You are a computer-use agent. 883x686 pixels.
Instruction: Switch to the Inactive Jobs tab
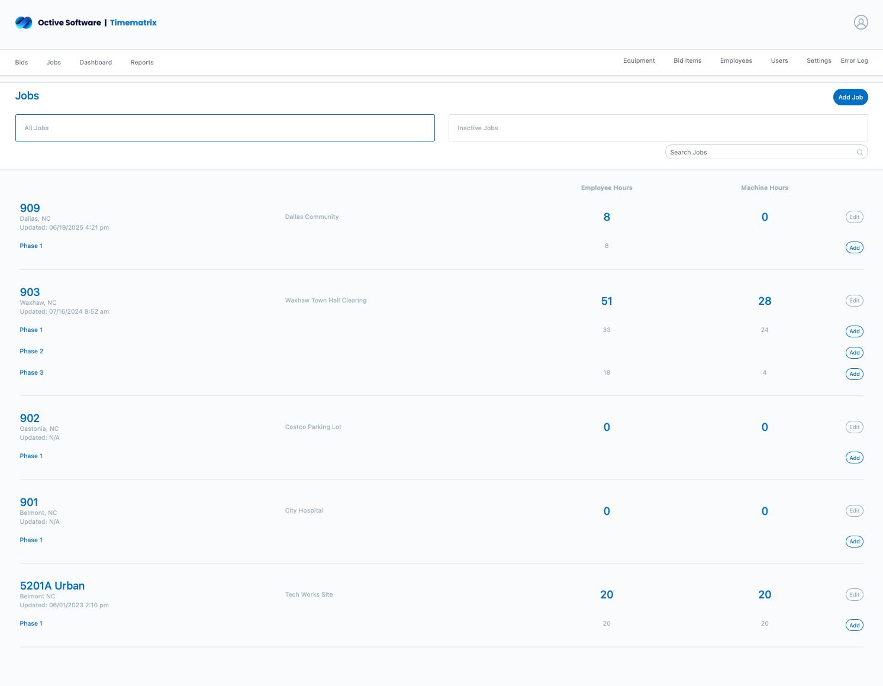click(658, 128)
